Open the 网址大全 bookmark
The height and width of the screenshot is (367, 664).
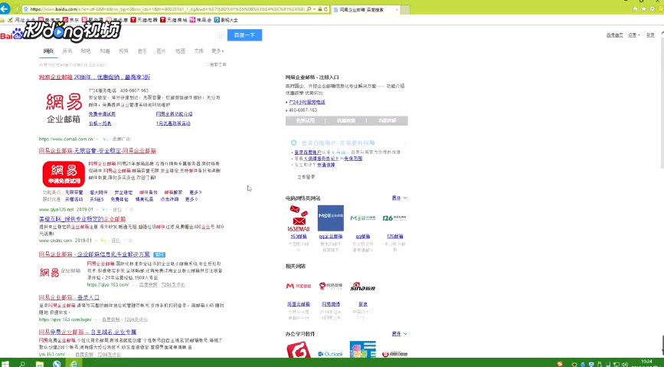[21, 19]
